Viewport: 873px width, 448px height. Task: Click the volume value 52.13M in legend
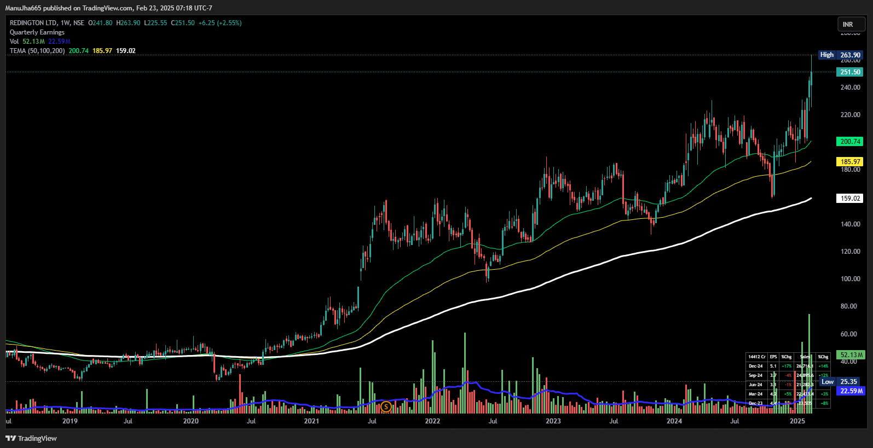[33, 42]
